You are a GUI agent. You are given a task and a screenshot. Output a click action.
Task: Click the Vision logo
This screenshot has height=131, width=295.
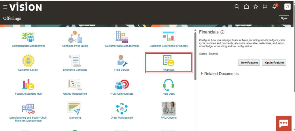[26, 7]
